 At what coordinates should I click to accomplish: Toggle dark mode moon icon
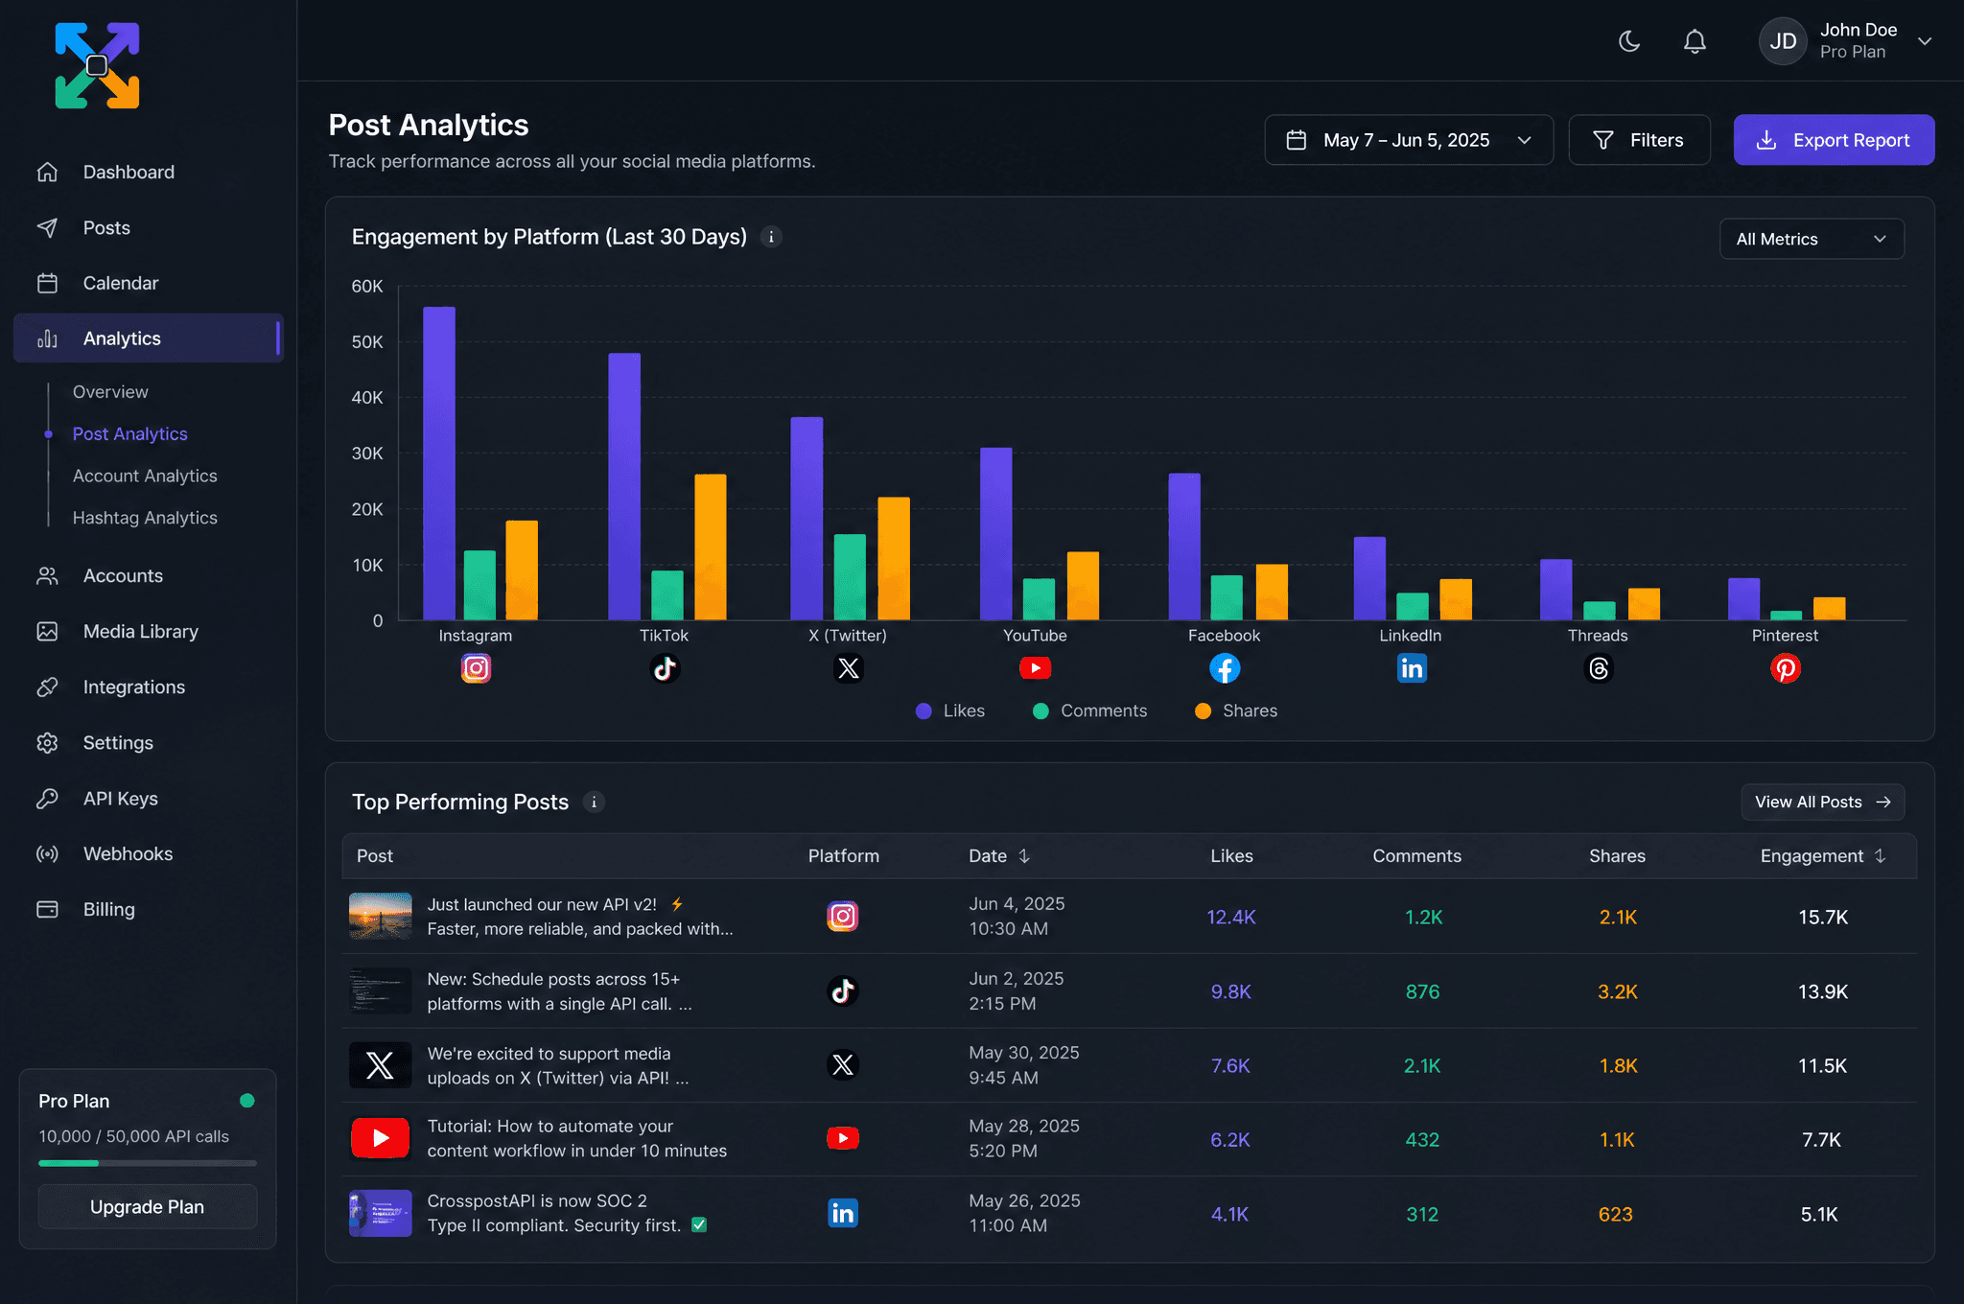(1629, 41)
